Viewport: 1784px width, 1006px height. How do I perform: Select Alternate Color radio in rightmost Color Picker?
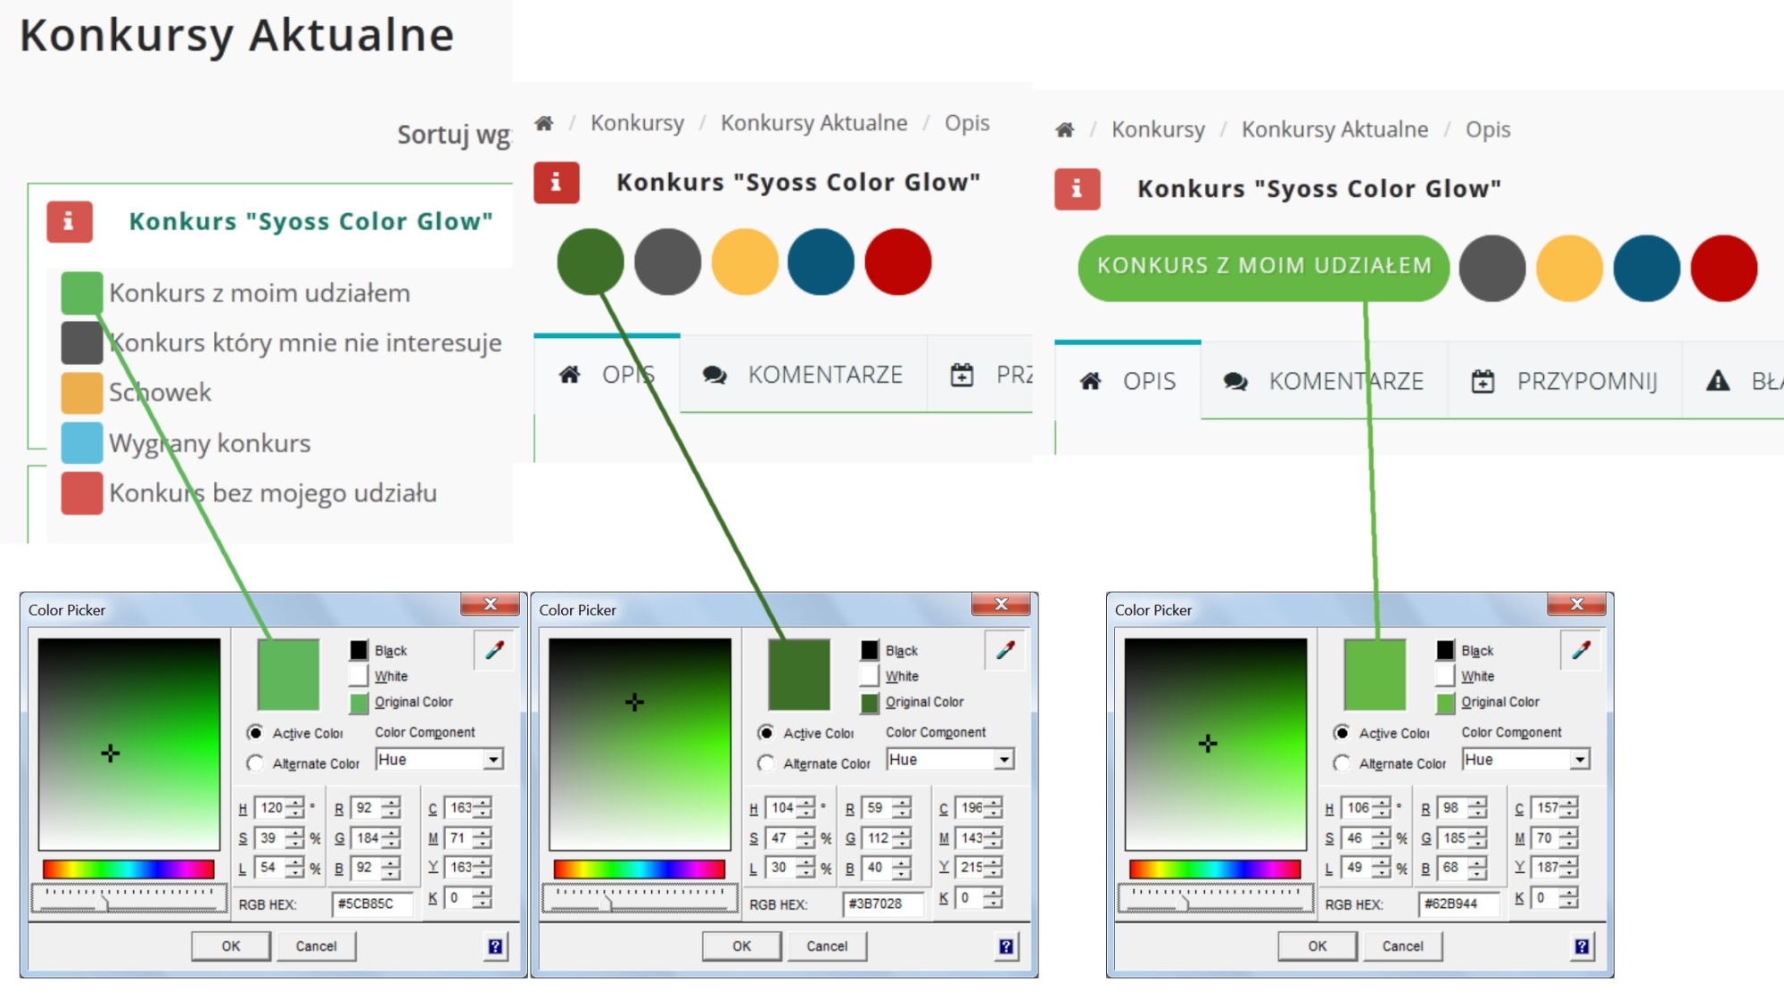pyautogui.click(x=1342, y=763)
